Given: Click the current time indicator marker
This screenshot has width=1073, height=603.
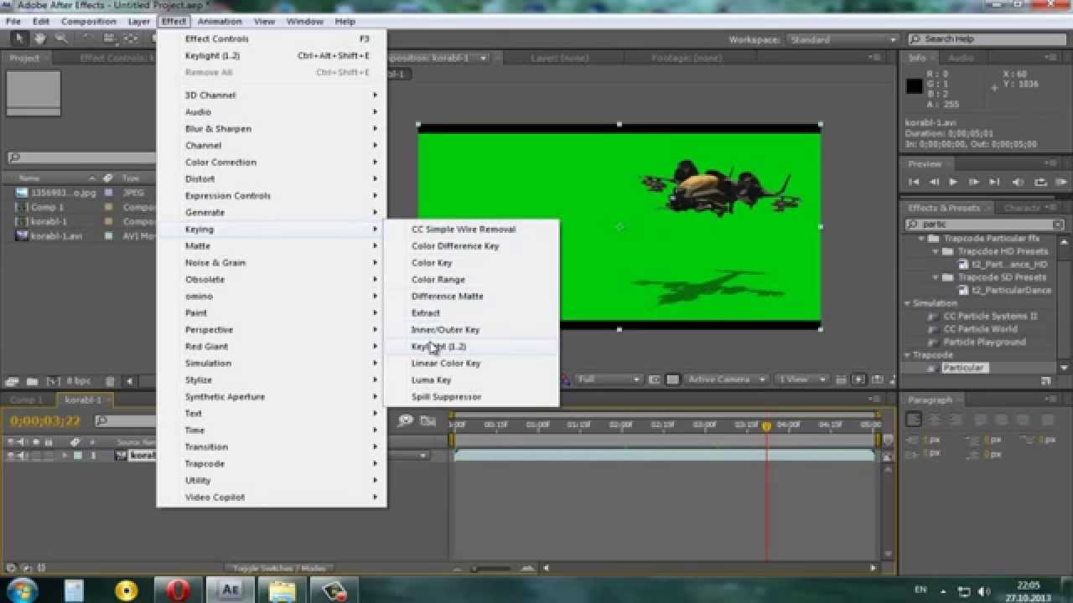Looking at the screenshot, I should point(766,426).
